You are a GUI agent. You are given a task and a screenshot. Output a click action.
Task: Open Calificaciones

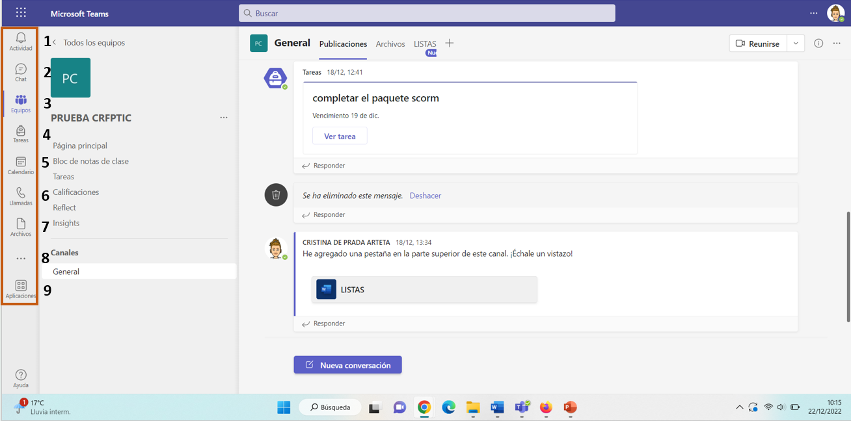(x=75, y=192)
